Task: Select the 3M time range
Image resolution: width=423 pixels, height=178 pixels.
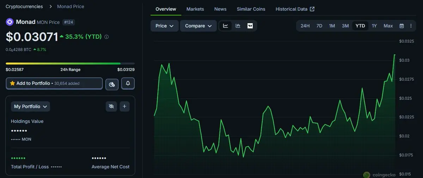Action: pyautogui.click(x=345, y=26)
